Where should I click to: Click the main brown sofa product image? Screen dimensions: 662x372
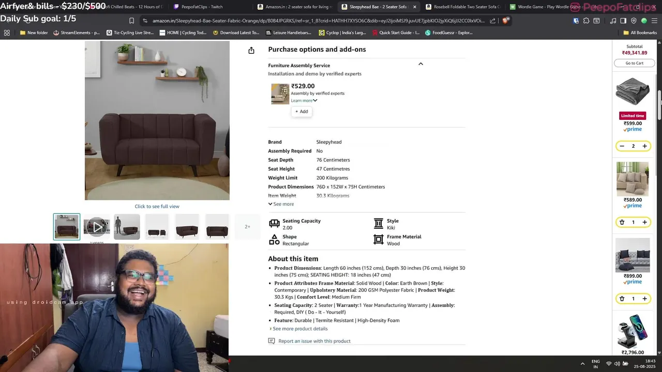(157, 120)
